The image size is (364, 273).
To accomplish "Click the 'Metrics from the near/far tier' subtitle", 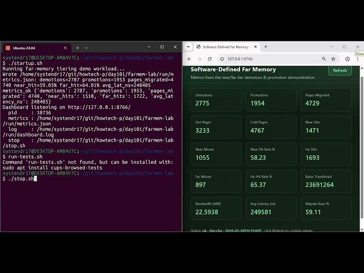I will click(253, 77).
